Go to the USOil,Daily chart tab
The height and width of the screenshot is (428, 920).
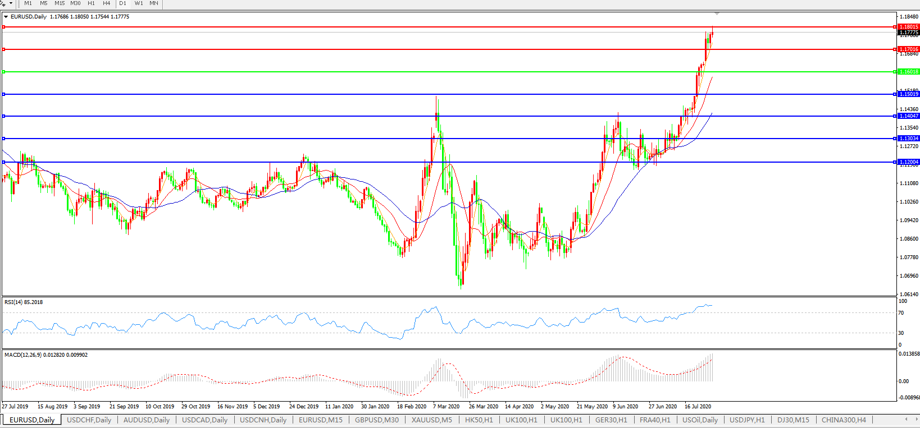pos(700,420)
